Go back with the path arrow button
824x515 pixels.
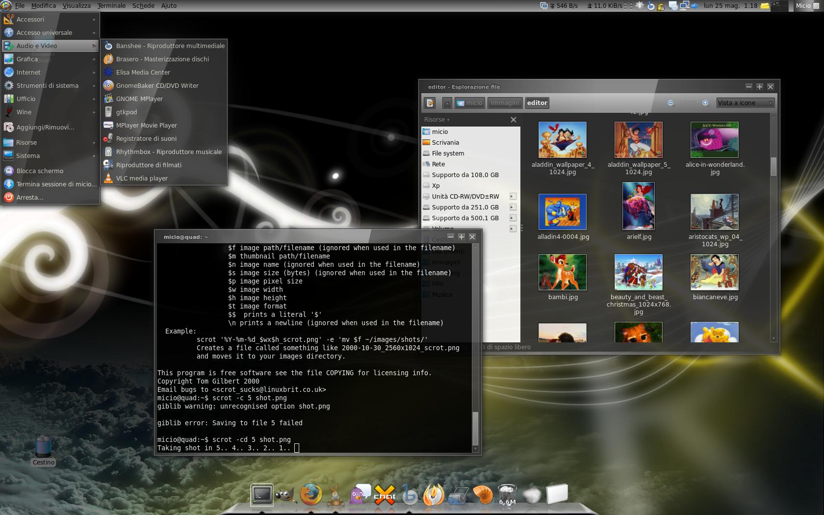click(x=447, y=103)
